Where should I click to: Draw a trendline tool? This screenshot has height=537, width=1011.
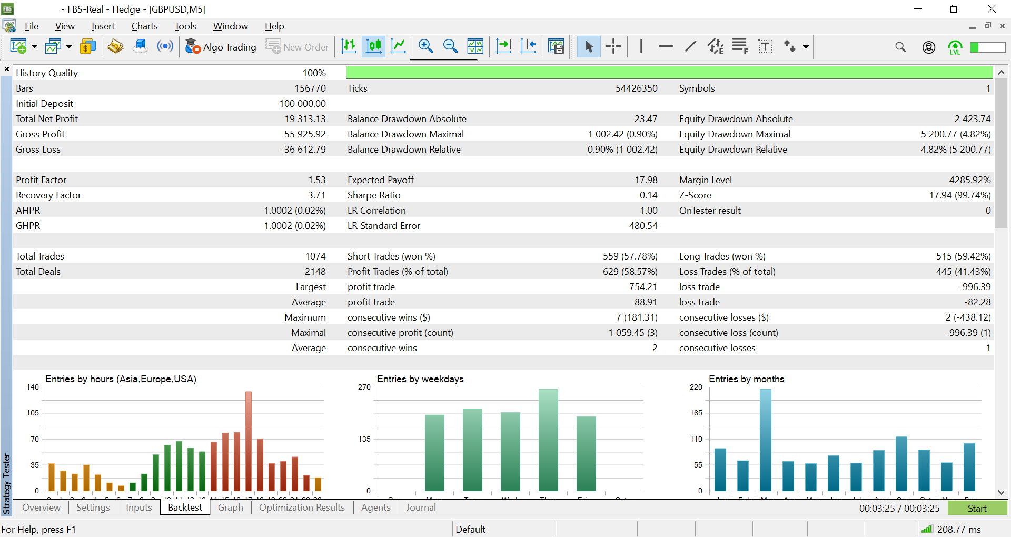[690, 46]
